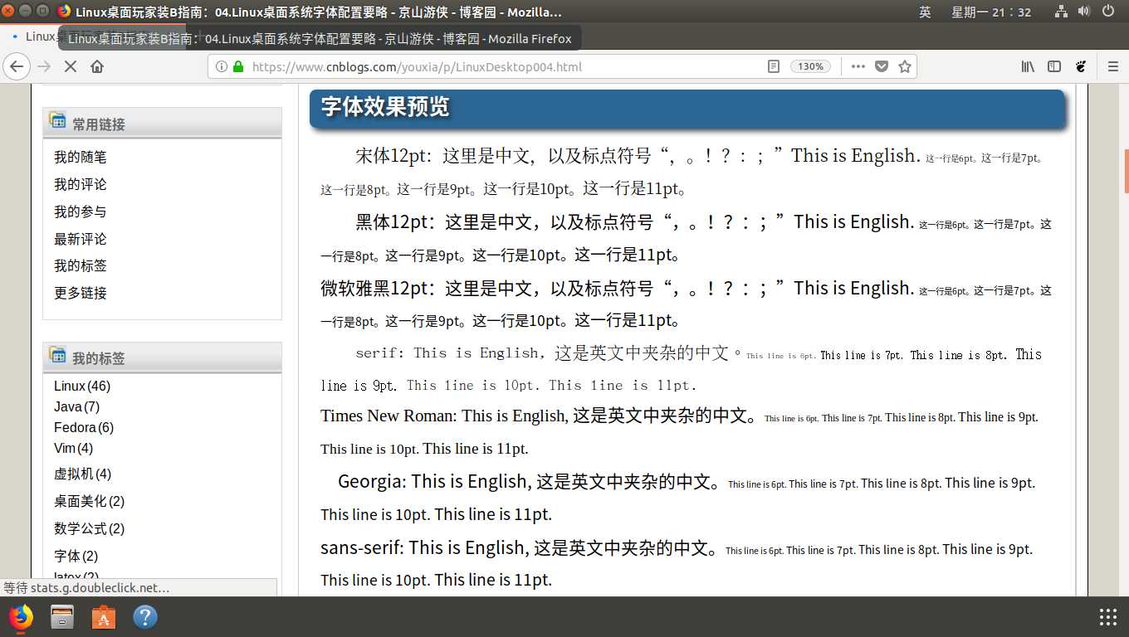Open the 星期一 21:32 clock menu

tap(991, 12)
